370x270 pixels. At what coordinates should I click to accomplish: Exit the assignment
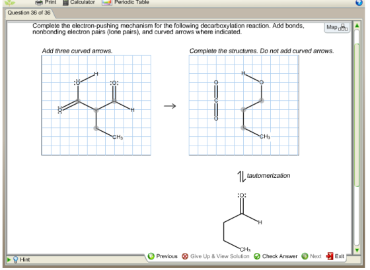coord(335,256)
